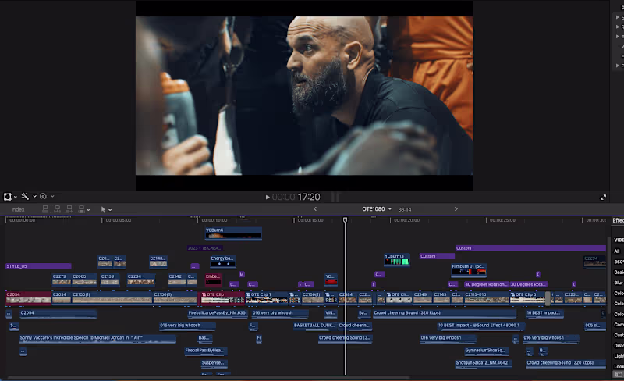
Task: Select the C2279 connected clip
Action: (62, 280)
